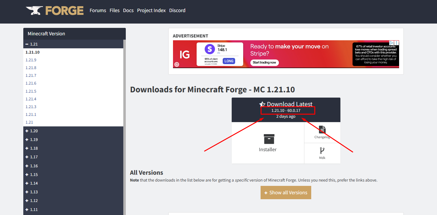
Task: Select version 1.21.4 in sidebar
Action: [31, 99]
